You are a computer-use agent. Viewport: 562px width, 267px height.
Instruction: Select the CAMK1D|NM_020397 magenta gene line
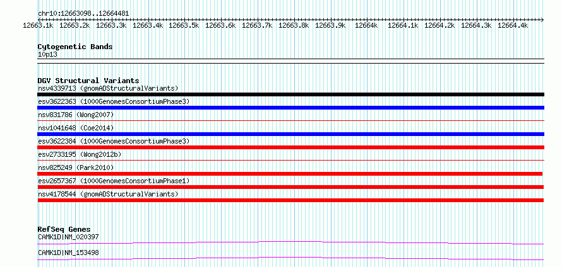click(290, 243)
